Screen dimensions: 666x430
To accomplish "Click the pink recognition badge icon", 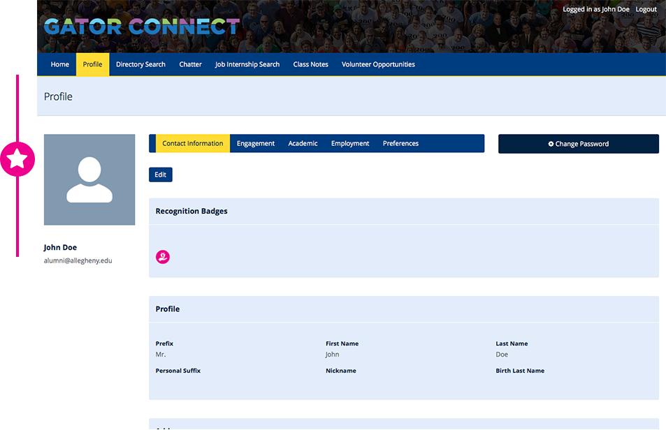I will point(163,257).
